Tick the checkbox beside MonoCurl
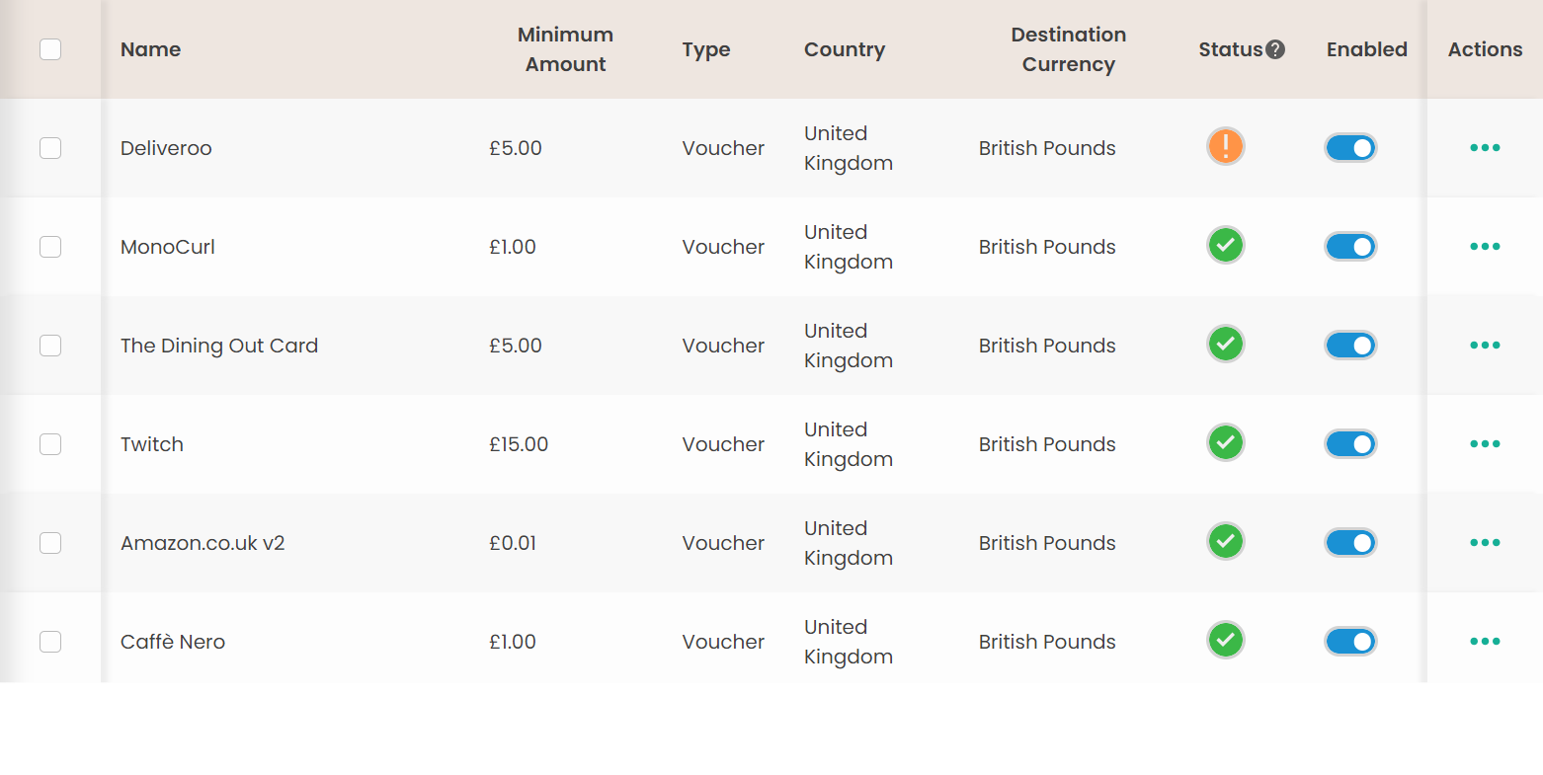1543x775 pixels. [50, 247]
